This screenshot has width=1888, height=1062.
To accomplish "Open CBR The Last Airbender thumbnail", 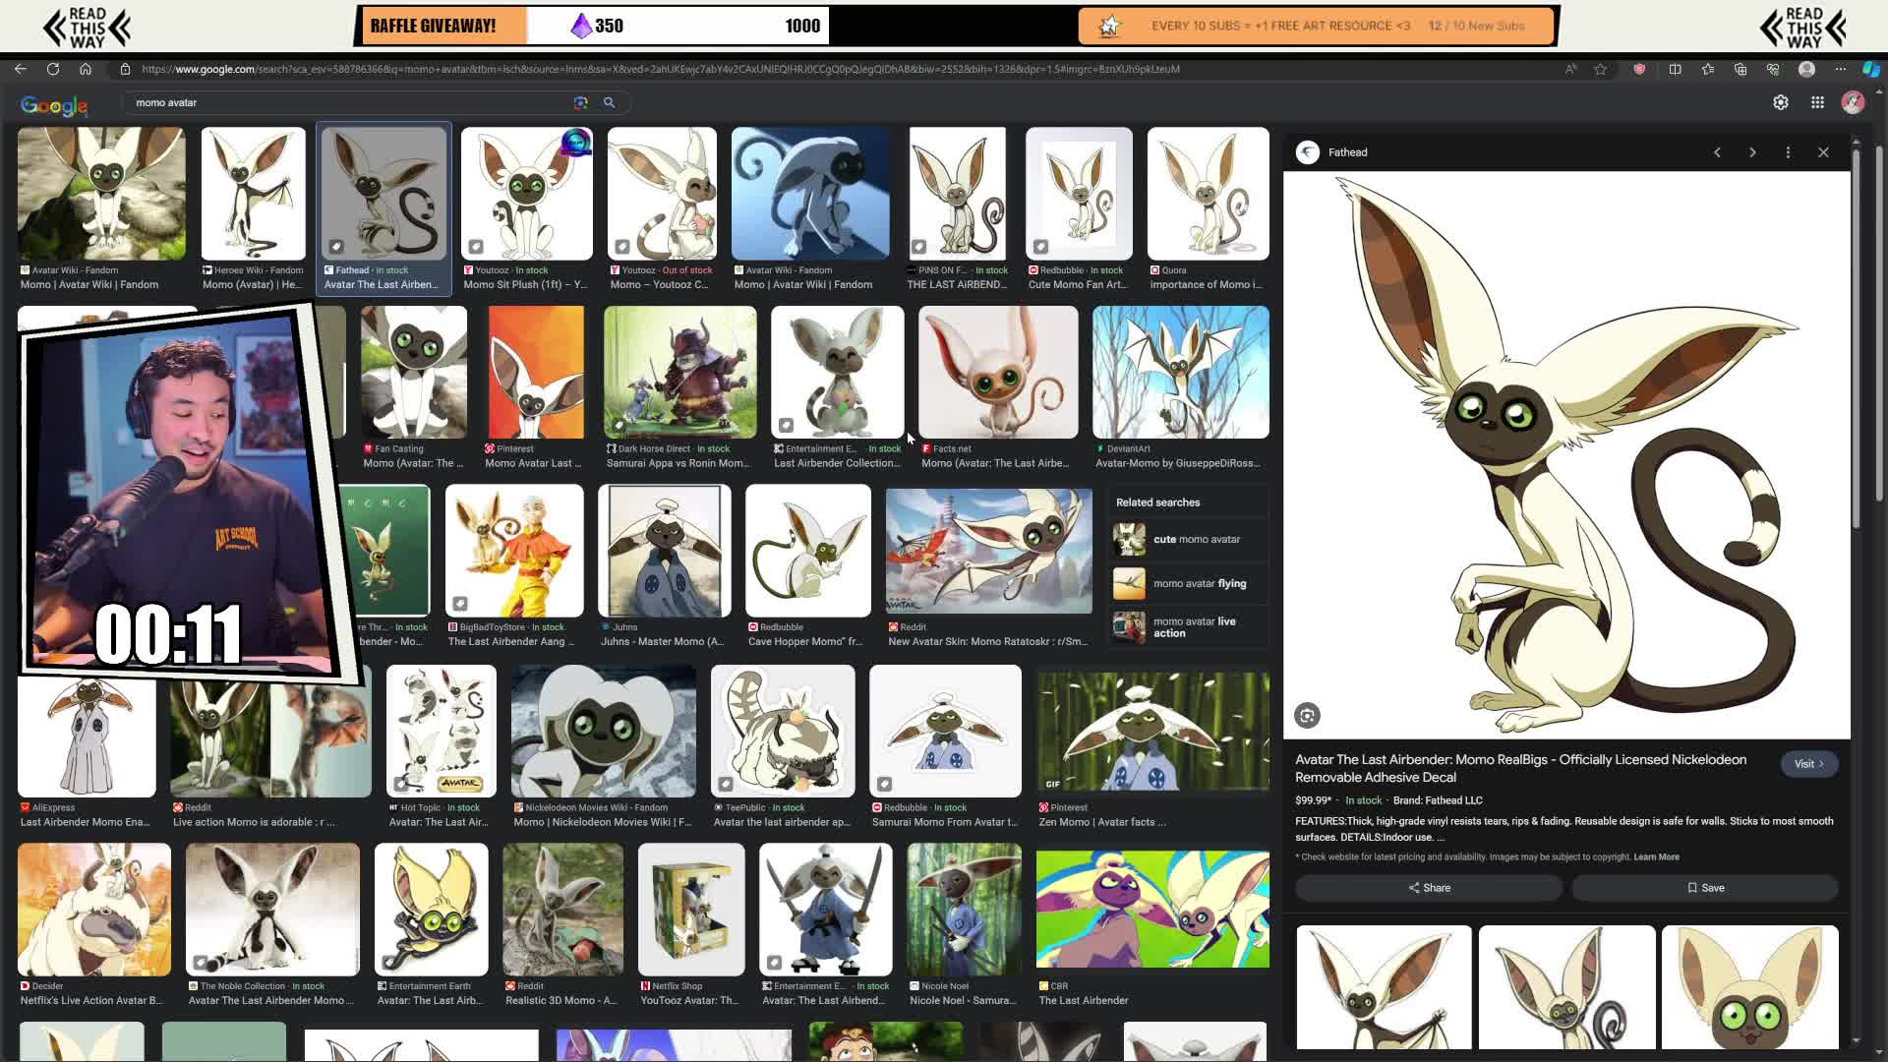I will pos(1152,910).
